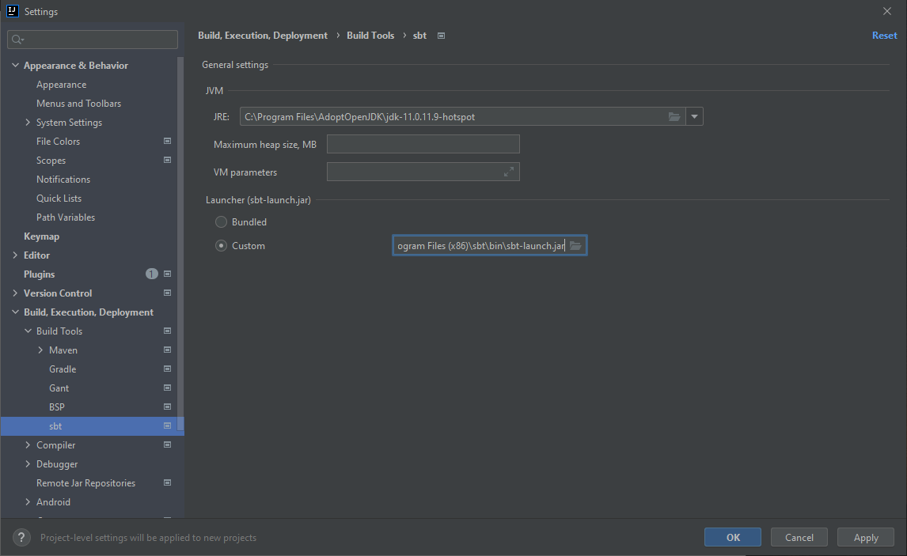907x556 pixels.
Task: Click the project-level icon beside Remote Jar Repositories
Action: (167, 482)
